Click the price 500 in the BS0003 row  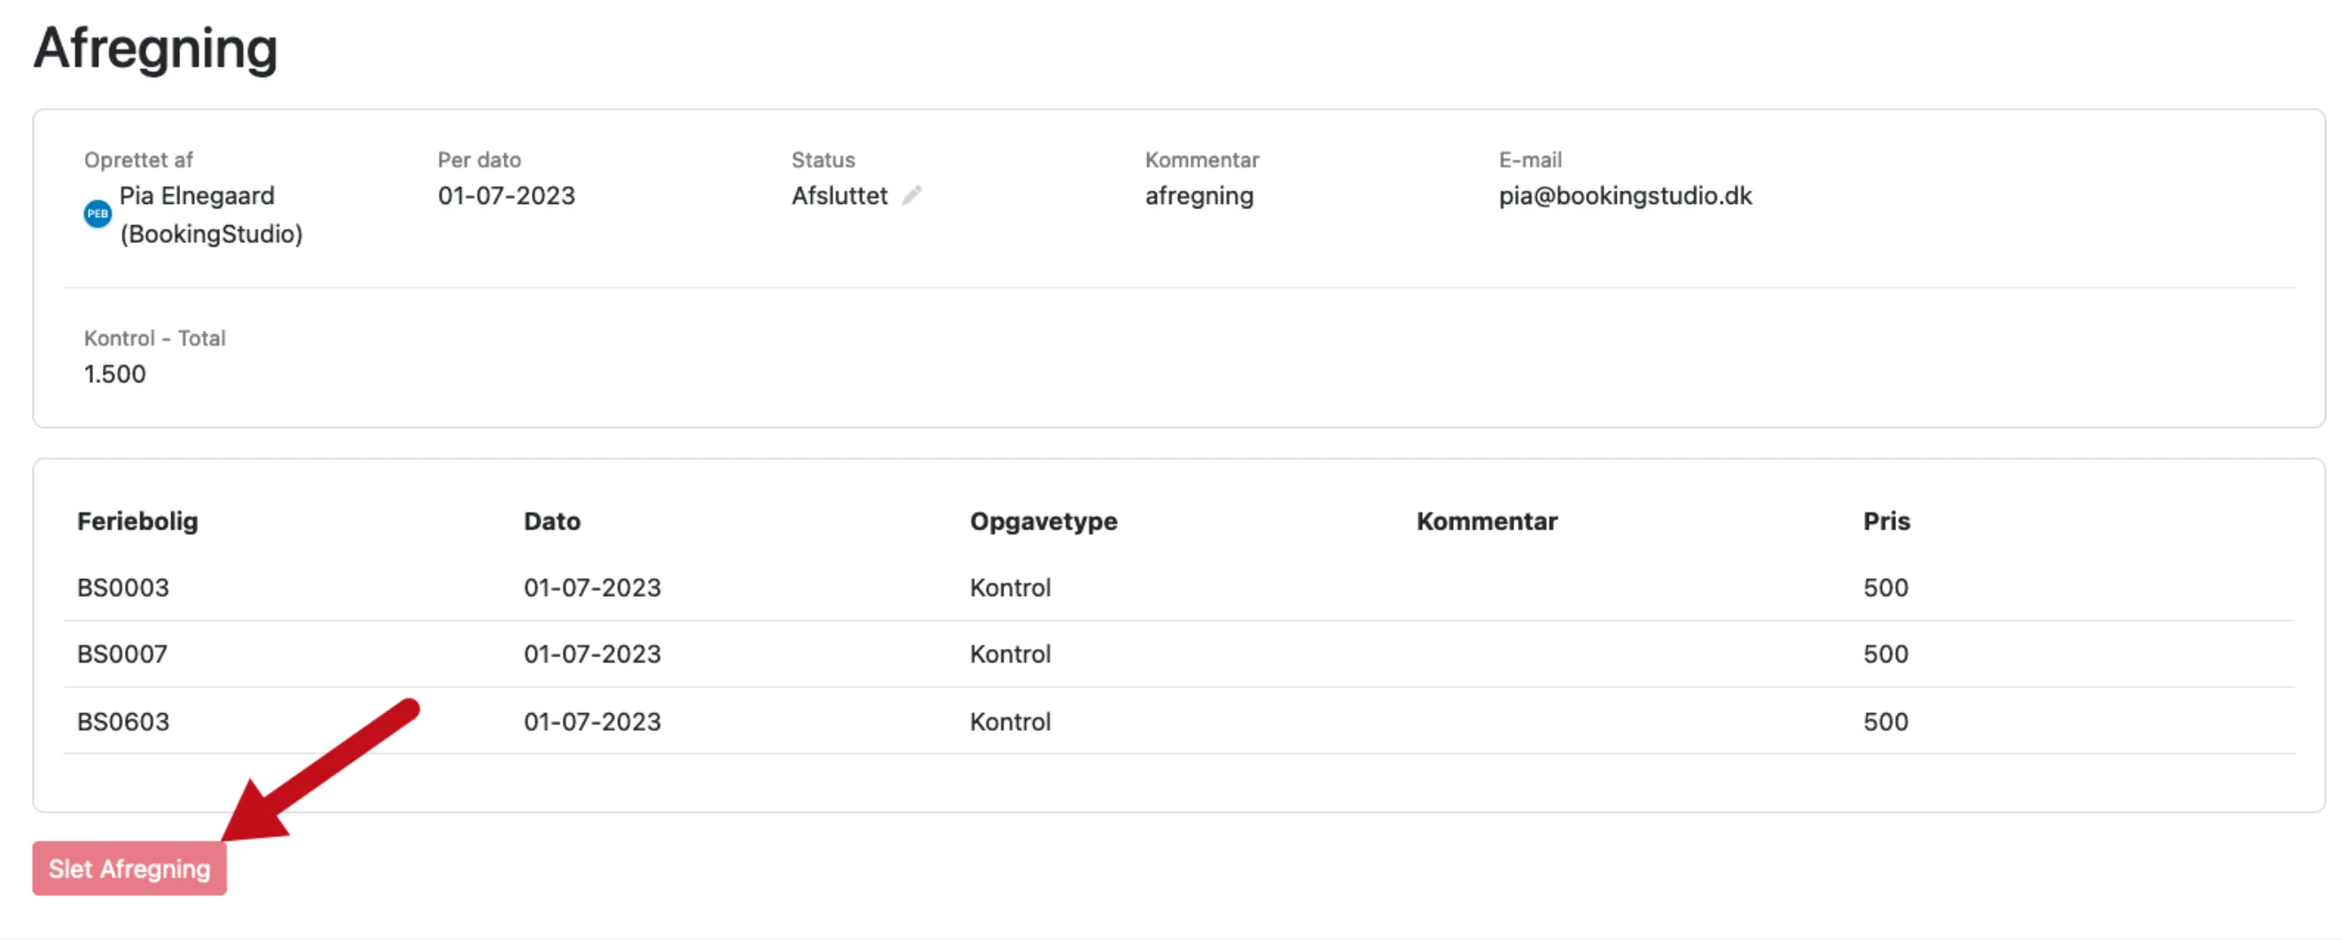[1885, 587]
